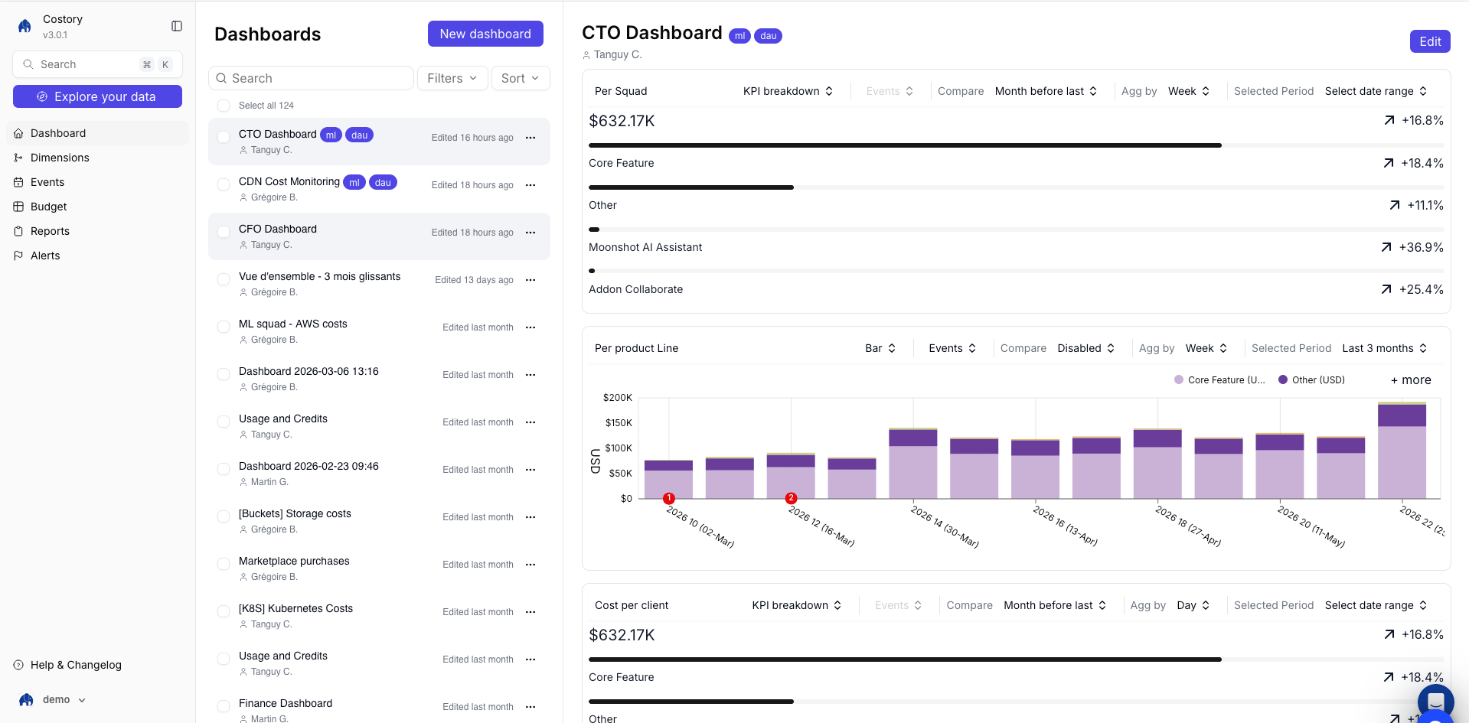
Task: Open the chat support bubble
Action: click(x=1435, y=702)
